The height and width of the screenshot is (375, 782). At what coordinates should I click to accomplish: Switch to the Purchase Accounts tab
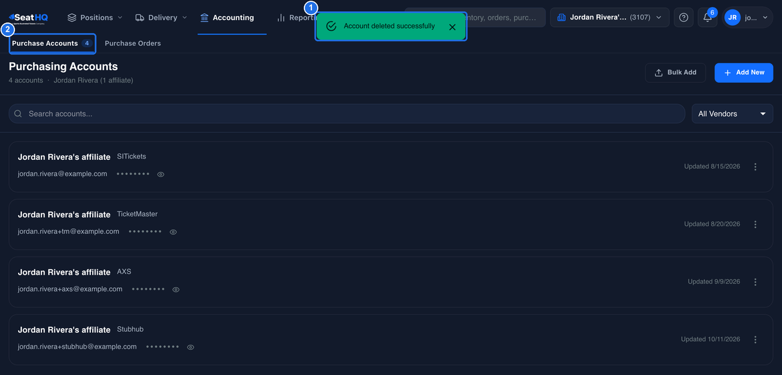pos(53,43)
